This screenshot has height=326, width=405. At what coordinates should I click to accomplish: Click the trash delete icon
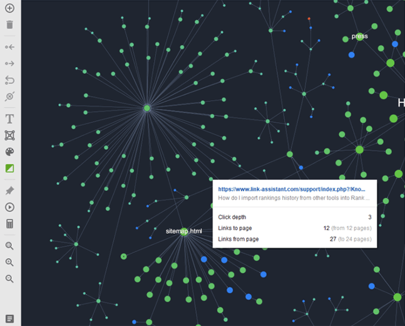coord(9,25)
